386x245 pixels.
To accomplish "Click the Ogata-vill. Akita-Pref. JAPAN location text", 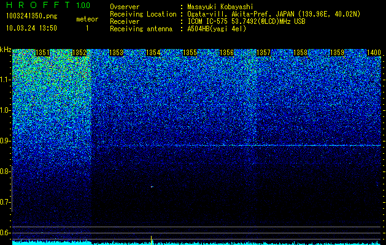I will 274,14.
